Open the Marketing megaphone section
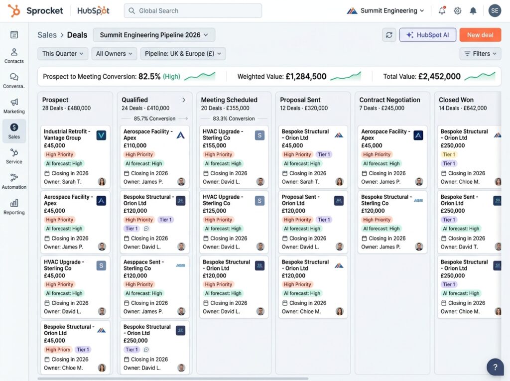Screen dimensions: 510x381 pyautogui.click(x=14, y=106)
